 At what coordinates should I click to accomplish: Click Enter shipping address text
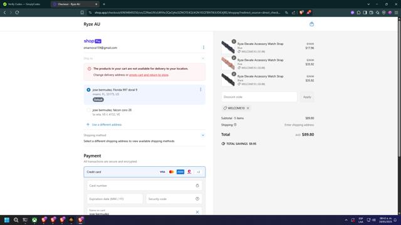pyautogui.click(x=299, y=125)
